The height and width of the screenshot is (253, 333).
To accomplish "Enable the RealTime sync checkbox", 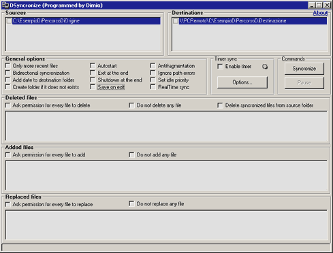I will tap(153, 87).
